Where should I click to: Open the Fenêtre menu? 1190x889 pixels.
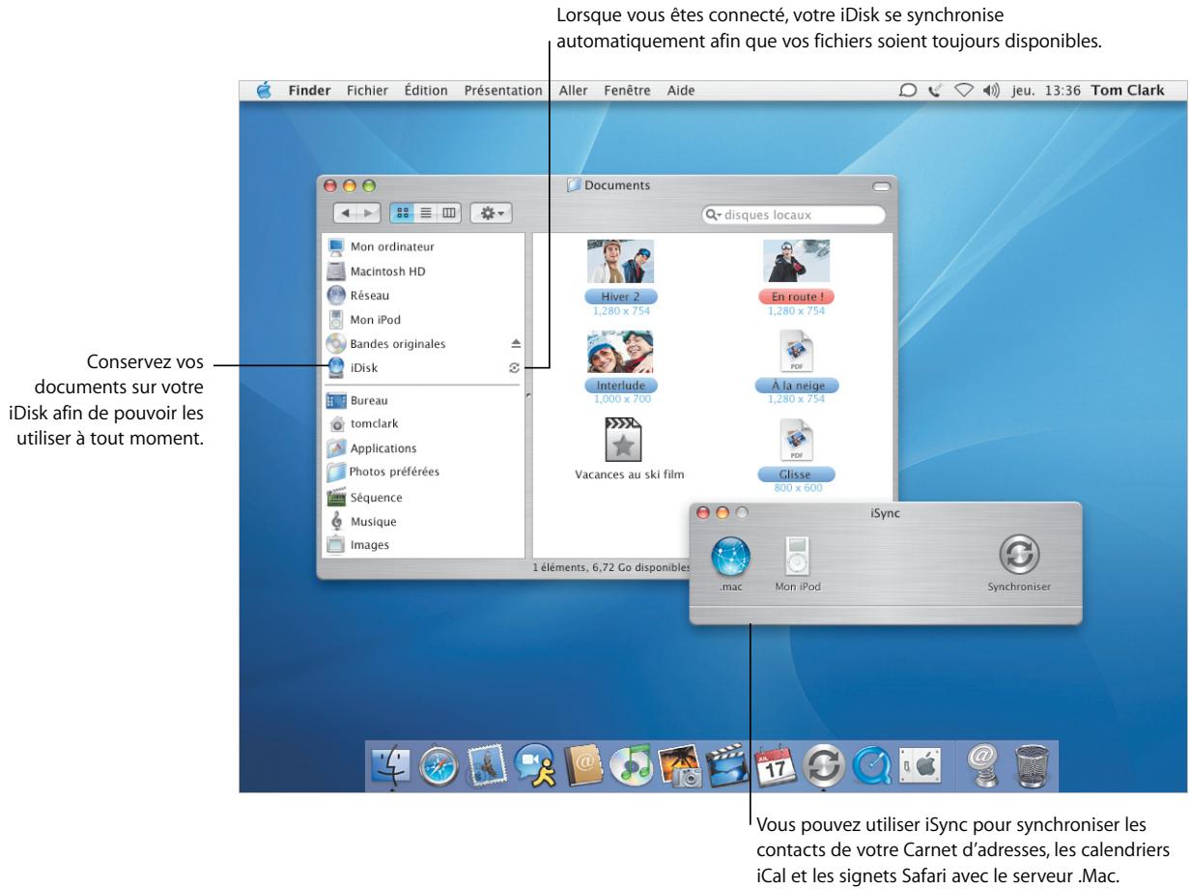(x=626, y=91)
